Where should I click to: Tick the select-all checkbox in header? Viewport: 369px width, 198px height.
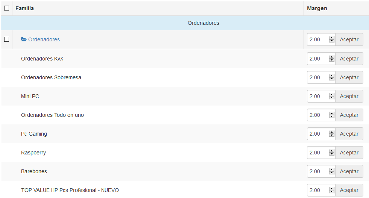pos(6,8)
